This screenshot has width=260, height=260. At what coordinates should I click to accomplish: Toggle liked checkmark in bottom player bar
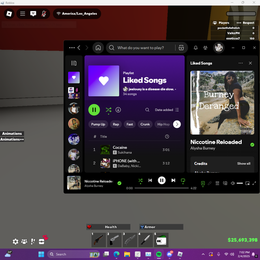(119, 183)
